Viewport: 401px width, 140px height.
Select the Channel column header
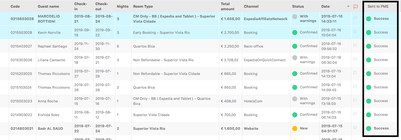pyautogui.click(x=251, y=6)
